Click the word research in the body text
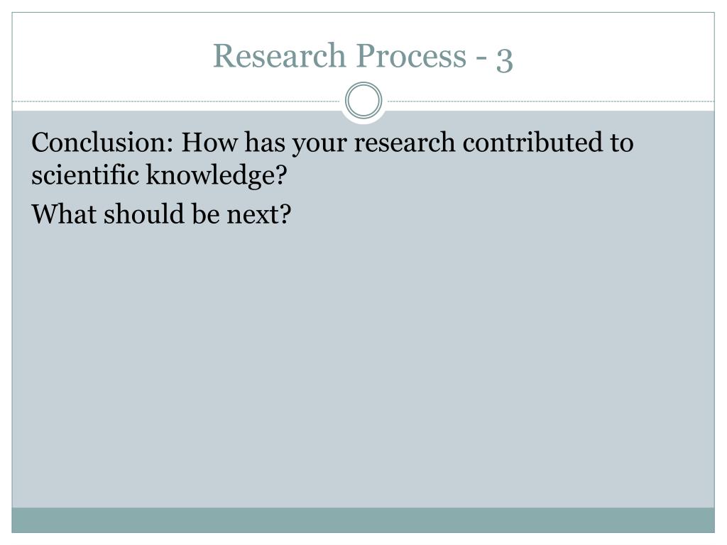This screenshot has width=727, height=545. pos(405,142)
